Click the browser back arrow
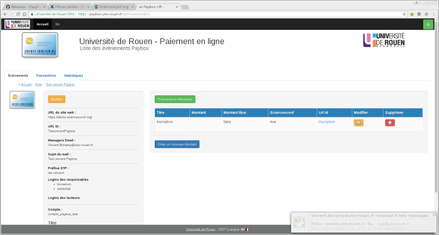 pyautogui.click(x=5, y=13)
